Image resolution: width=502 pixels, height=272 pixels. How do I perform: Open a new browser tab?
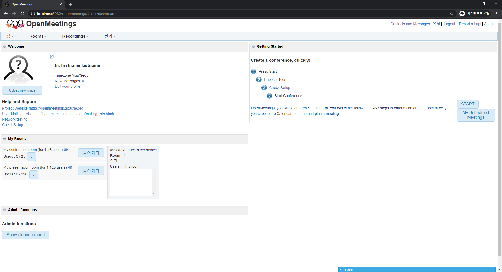(x=71, y=4)
